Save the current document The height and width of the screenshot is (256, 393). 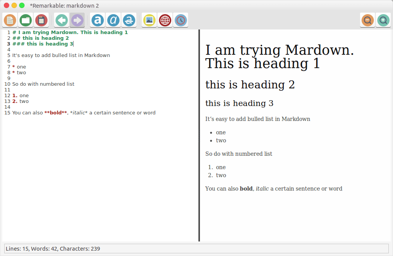[41, 20]
